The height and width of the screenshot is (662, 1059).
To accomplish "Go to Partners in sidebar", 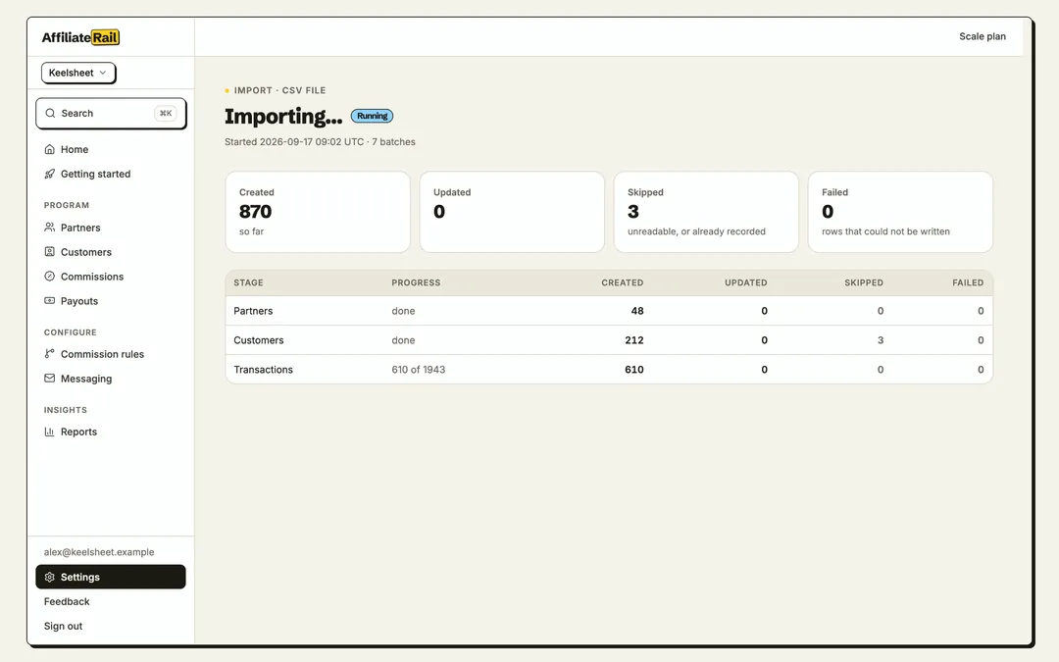I will click(x=80, y=228).
